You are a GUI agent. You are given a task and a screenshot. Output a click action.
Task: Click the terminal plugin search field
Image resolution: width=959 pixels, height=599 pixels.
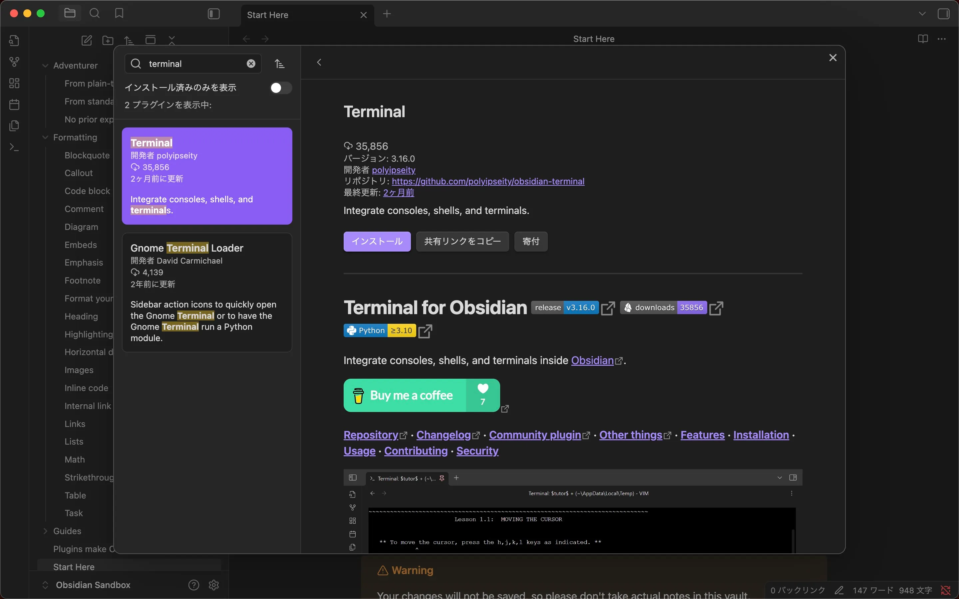[x=194, y=64]
